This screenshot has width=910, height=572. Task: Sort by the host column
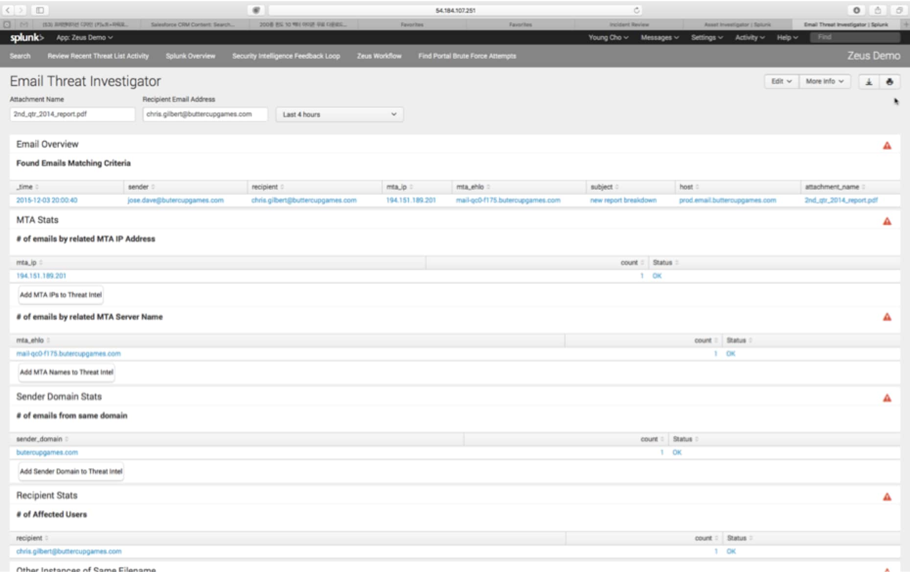point(689,187)
